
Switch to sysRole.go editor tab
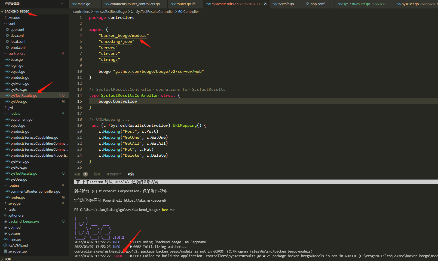(286, 4)
